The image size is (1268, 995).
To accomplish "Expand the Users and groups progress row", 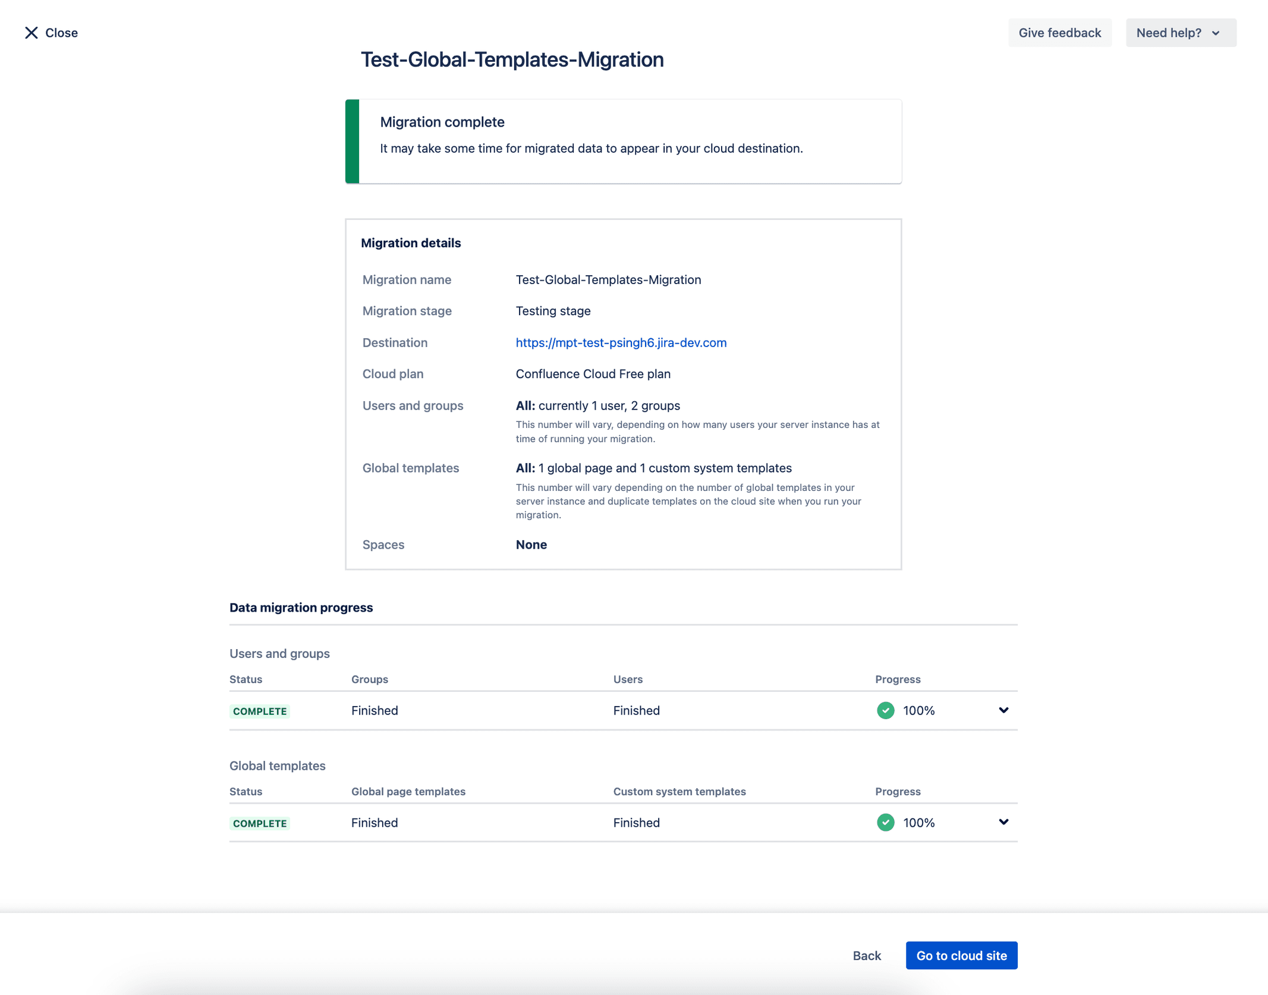I will click(x=1003, y=710).
